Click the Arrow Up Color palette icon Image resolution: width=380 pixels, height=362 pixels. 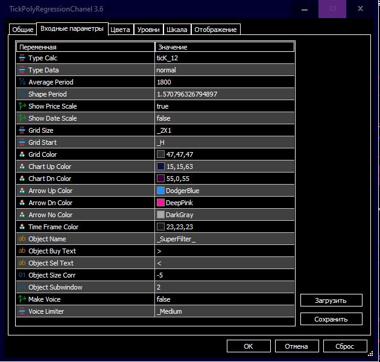point(22,191)
